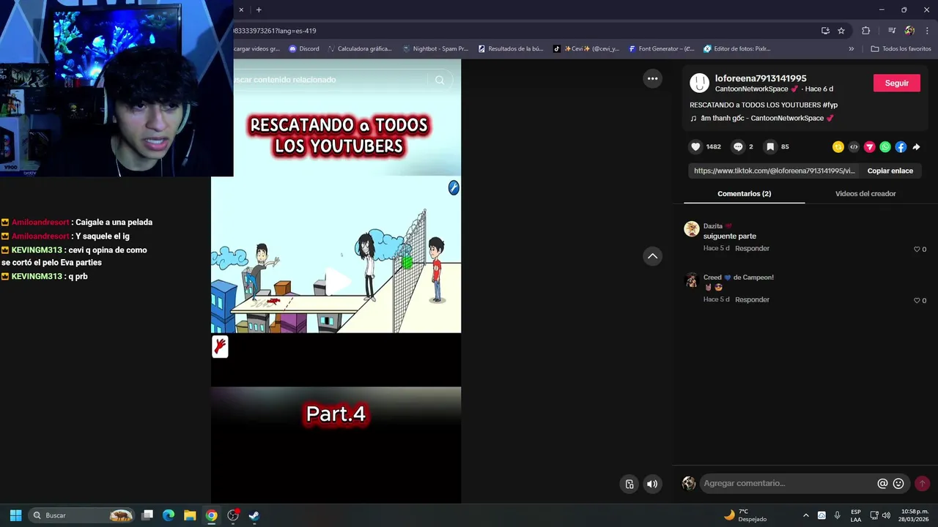Like Dazita's comment with the heart icon
Image resolution: width=938 pixels, height=527 pixels.
click(x=917, y=250)
